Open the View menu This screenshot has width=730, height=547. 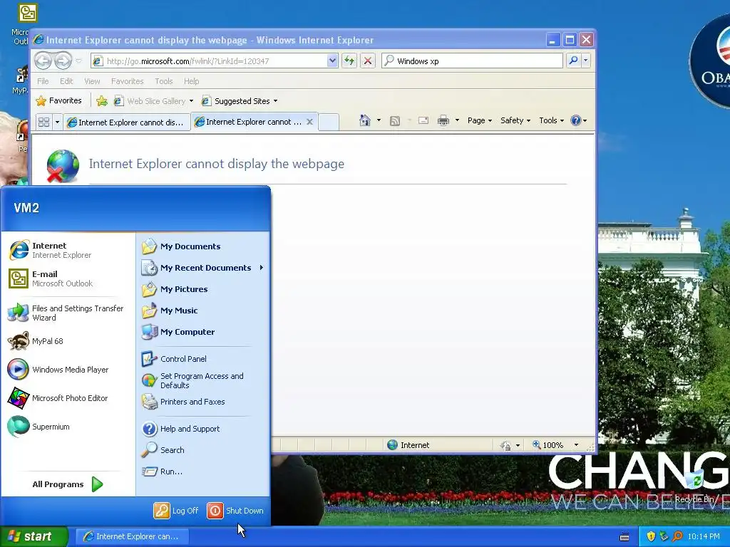point(92,81)
